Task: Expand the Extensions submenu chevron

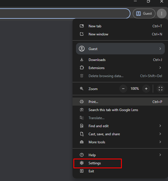Action: click(160, 68)
